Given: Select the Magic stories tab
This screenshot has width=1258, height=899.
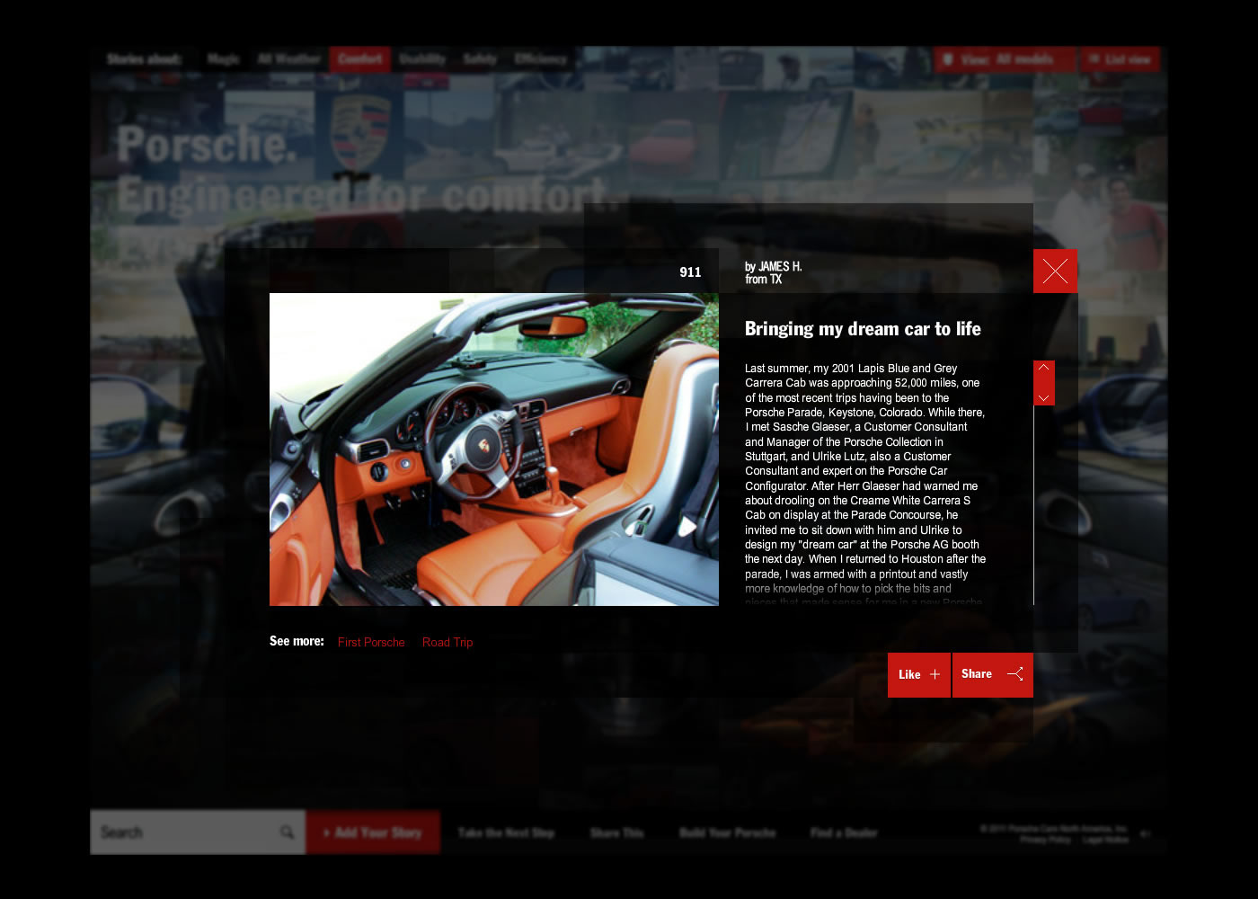Looking at the screenshot, I should pyautogui.click(x=223, y=59).
